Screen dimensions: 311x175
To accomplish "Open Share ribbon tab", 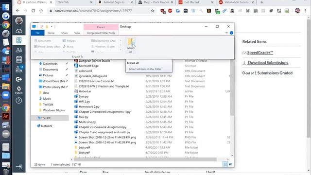I will click(x=65, y=33).
